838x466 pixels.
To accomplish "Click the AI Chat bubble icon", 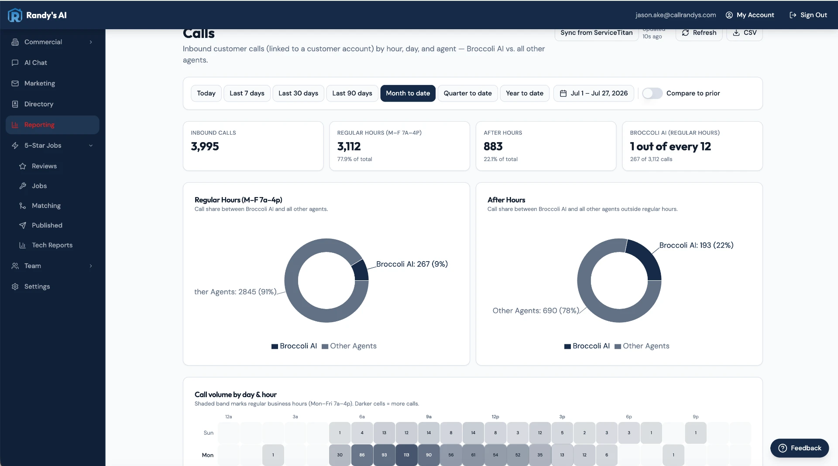I will pos(15,62).
